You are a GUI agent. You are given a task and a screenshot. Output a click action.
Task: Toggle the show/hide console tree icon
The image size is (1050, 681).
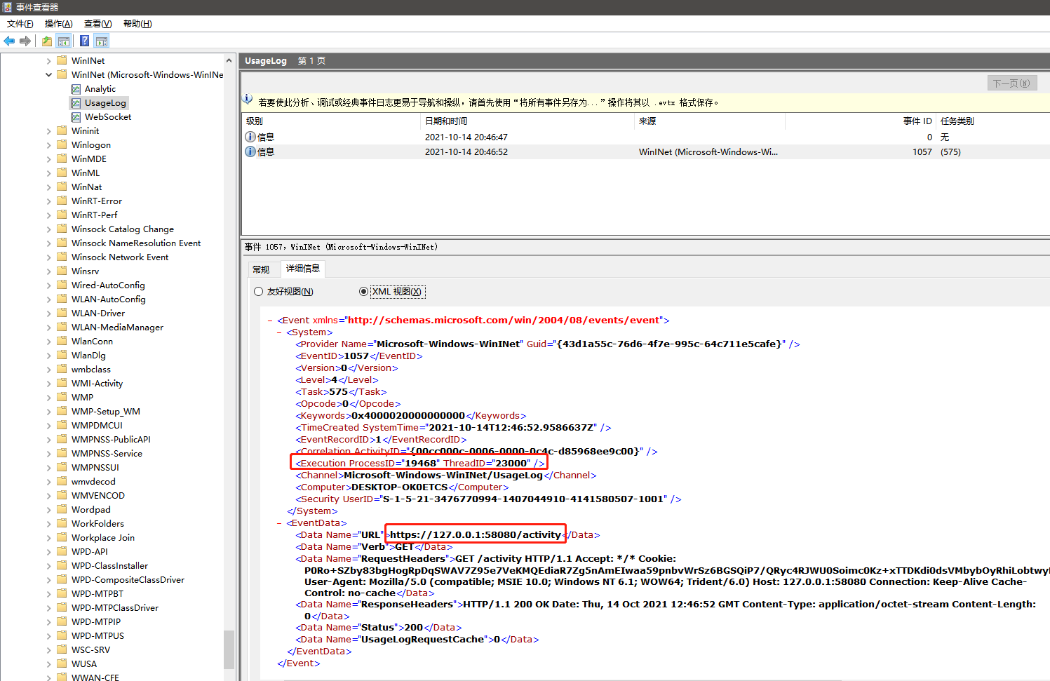click(x=64, y=41)
